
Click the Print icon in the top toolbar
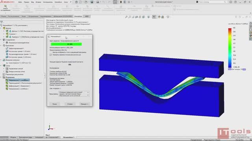(98, 2)
